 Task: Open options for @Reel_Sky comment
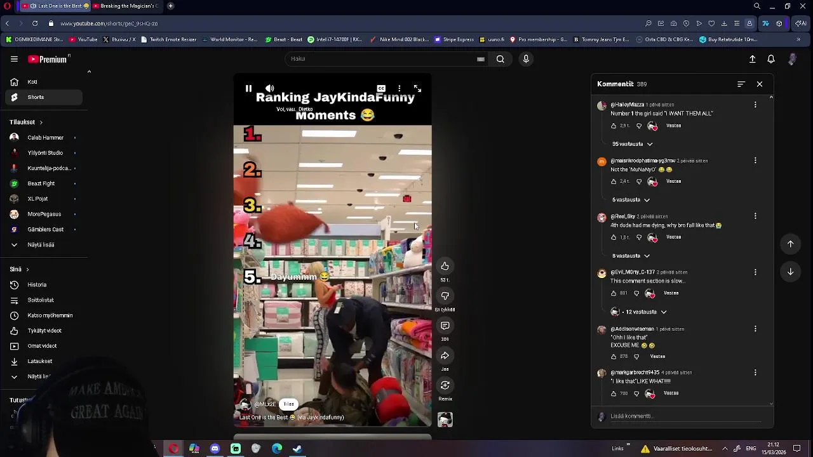pyautogui.click(x=755, y=216)
